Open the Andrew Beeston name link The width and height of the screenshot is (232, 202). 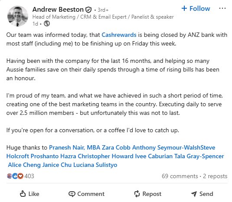point(58,10)
